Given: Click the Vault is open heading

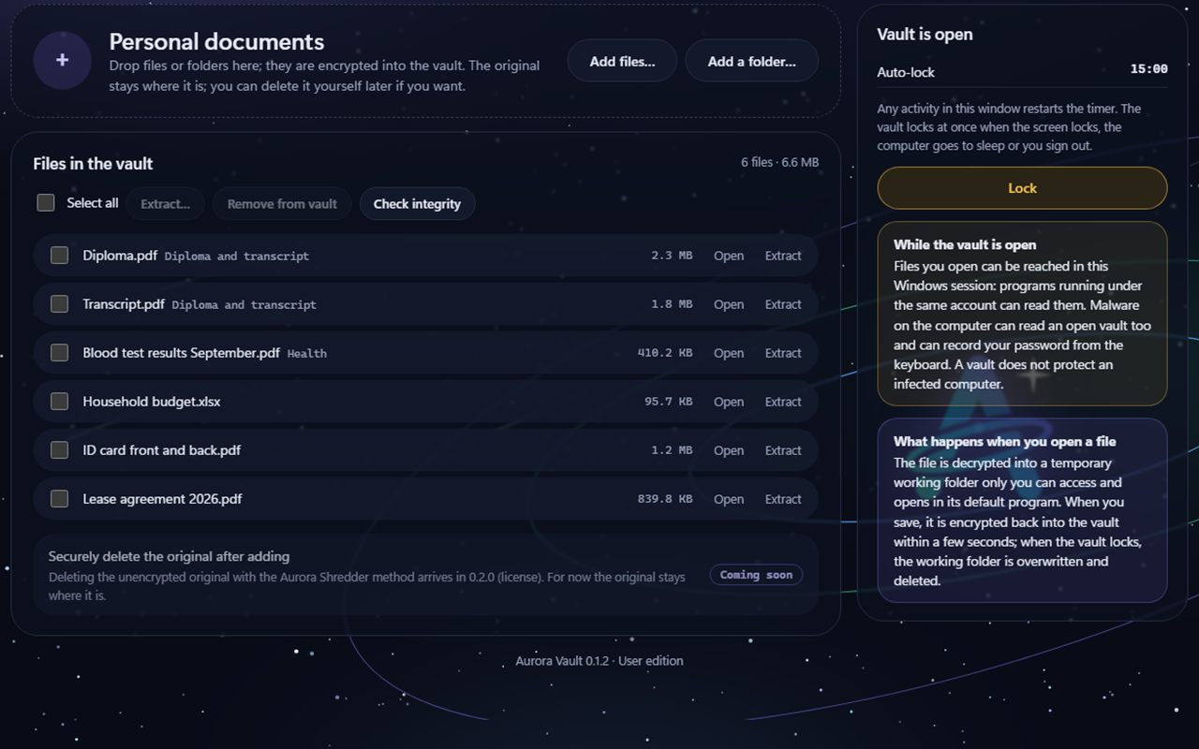Looking at the screenshot, I should pyautogui.click(x=925, y=35).
